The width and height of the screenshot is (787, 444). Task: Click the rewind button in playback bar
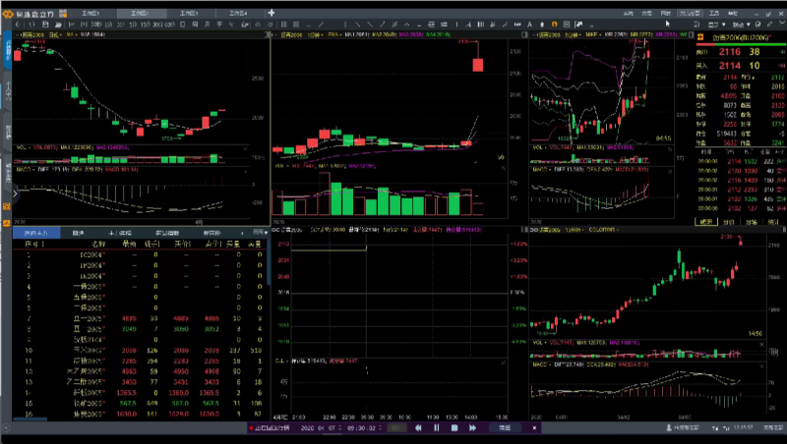click(419, 428)
